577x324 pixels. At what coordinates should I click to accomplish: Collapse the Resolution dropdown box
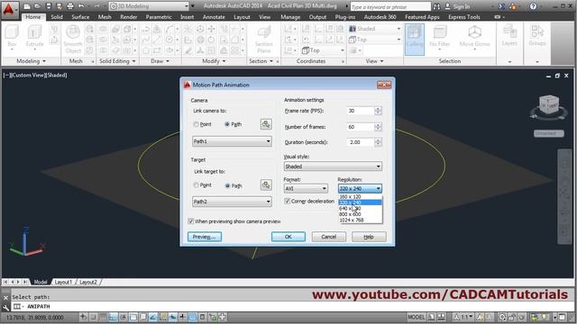click(x=360, y=188)
